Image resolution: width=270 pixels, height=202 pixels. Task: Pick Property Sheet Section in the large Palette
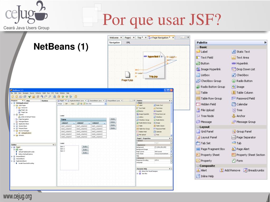(x=248, y=155)
